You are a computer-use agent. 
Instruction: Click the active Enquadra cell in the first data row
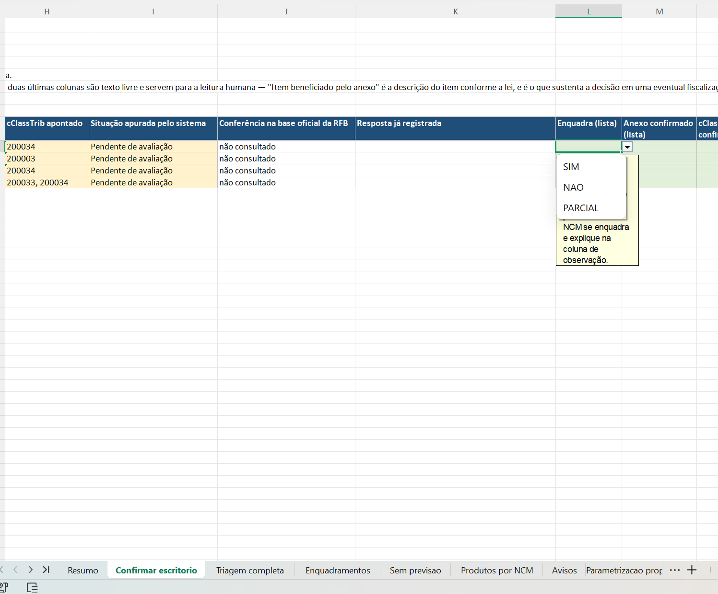pyautogui.click(x=589, y=147)
